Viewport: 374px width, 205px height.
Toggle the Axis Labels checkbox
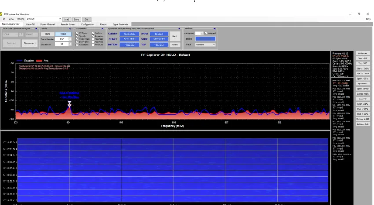(77, 44)
